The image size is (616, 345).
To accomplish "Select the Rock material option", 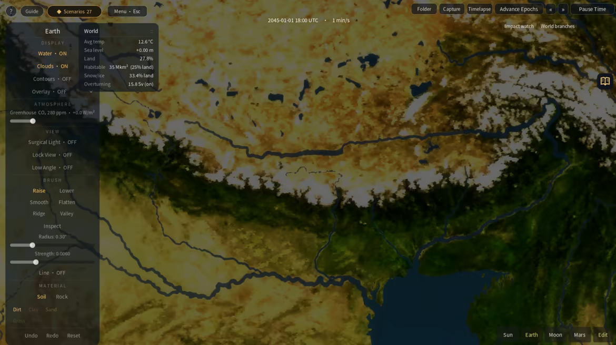I will coord(62,297).
